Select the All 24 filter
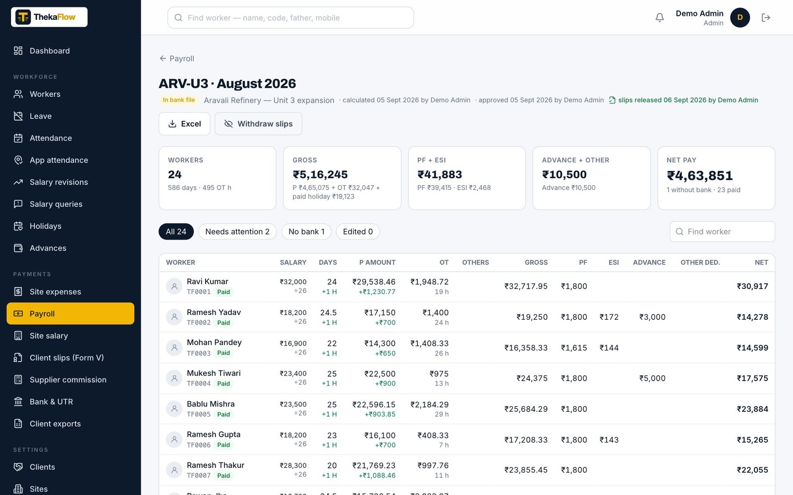 pyautogui.click(x=176, y=232)
